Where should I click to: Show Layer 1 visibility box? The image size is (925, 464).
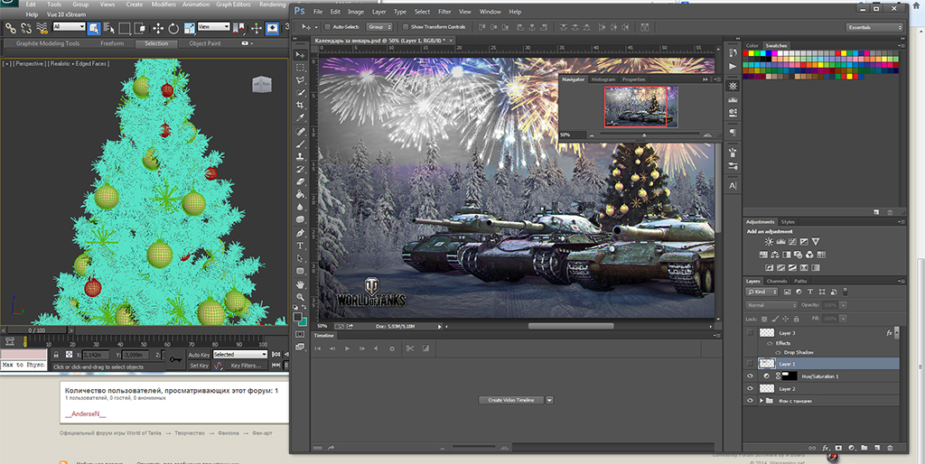point(750,364)
